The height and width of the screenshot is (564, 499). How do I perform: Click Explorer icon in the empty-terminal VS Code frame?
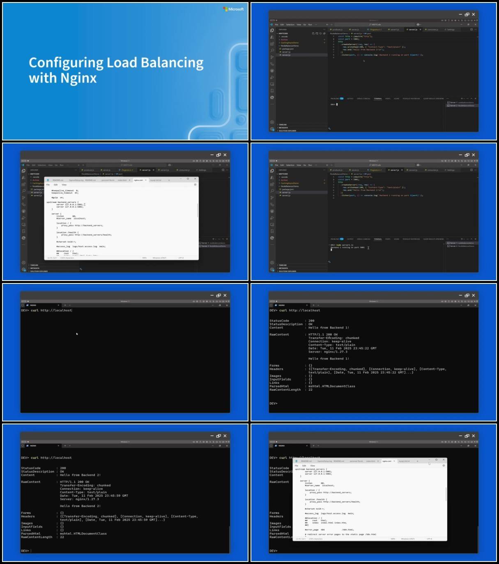click(272, 30)
